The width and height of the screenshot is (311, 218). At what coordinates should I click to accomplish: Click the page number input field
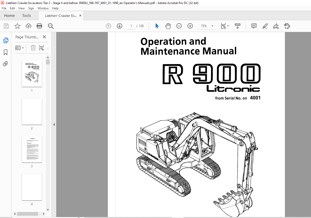(131, 26)
